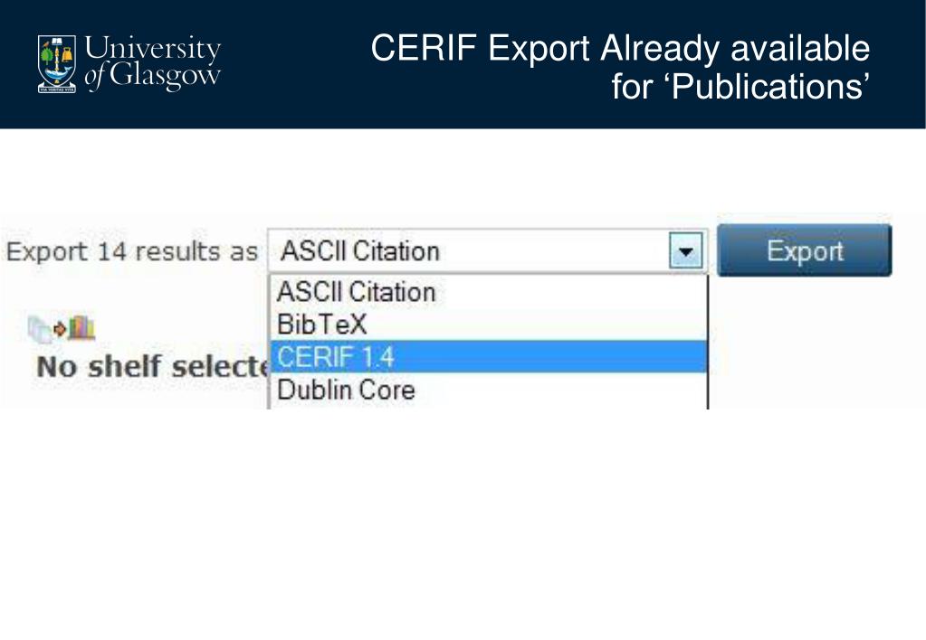Click the University of Glasgow crest logo
Viewport: 926px width, 640px height.
(x=56, y=61)
